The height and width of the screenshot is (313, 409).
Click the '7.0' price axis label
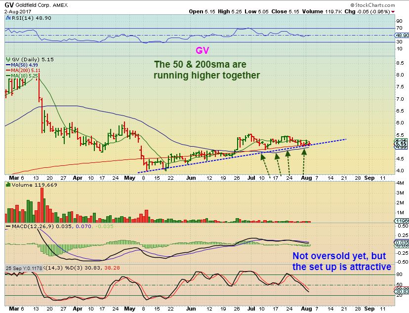tap(400, 99)
